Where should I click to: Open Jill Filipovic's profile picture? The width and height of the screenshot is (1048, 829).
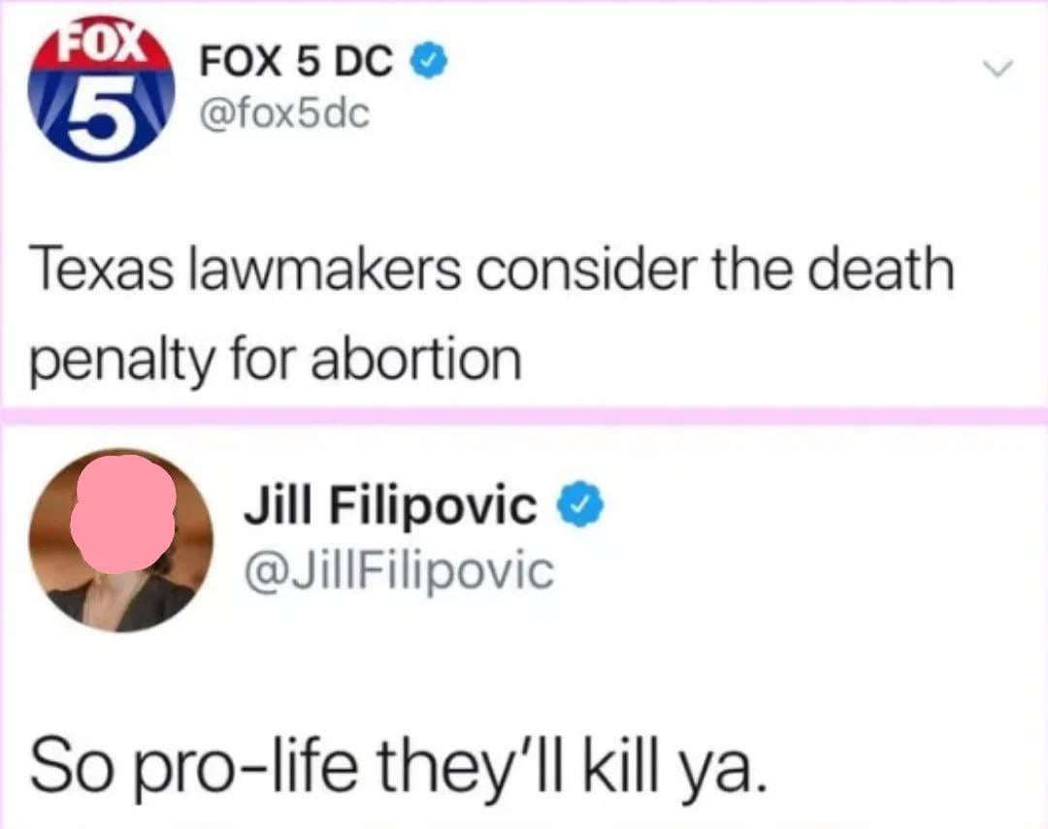click(121, 540)
